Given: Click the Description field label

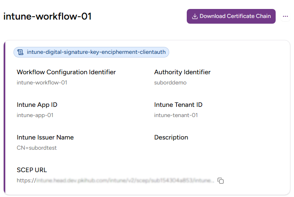Looking at the screenshot, I should [x=171, y=137].
